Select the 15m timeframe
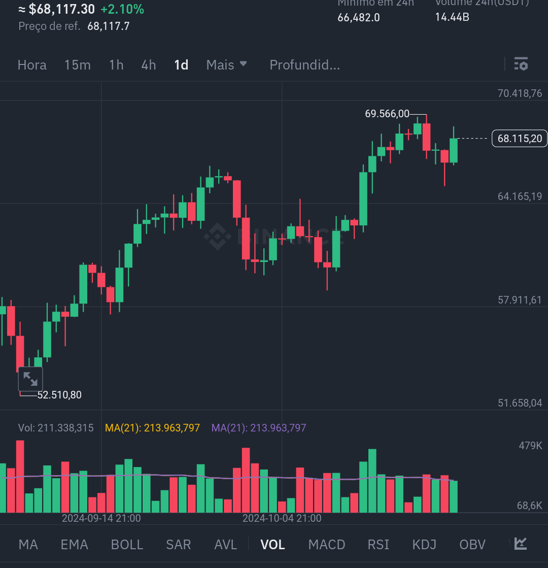The image size is (548, 568). coord(77,65)
